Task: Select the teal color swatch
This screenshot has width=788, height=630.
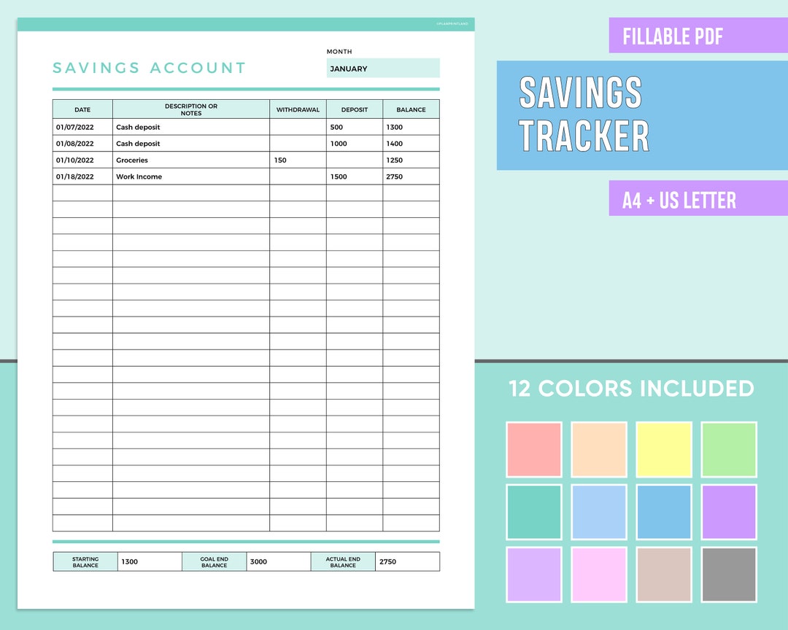Action: (x=534, y=511)
